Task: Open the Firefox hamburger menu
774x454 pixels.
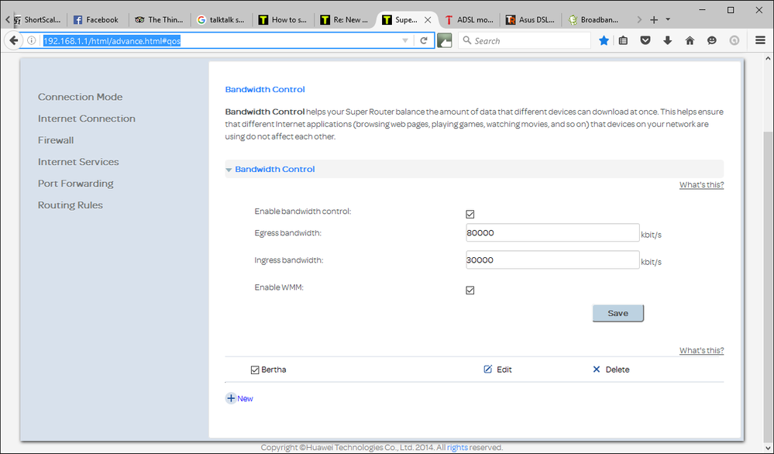Action: pos(759,40)
